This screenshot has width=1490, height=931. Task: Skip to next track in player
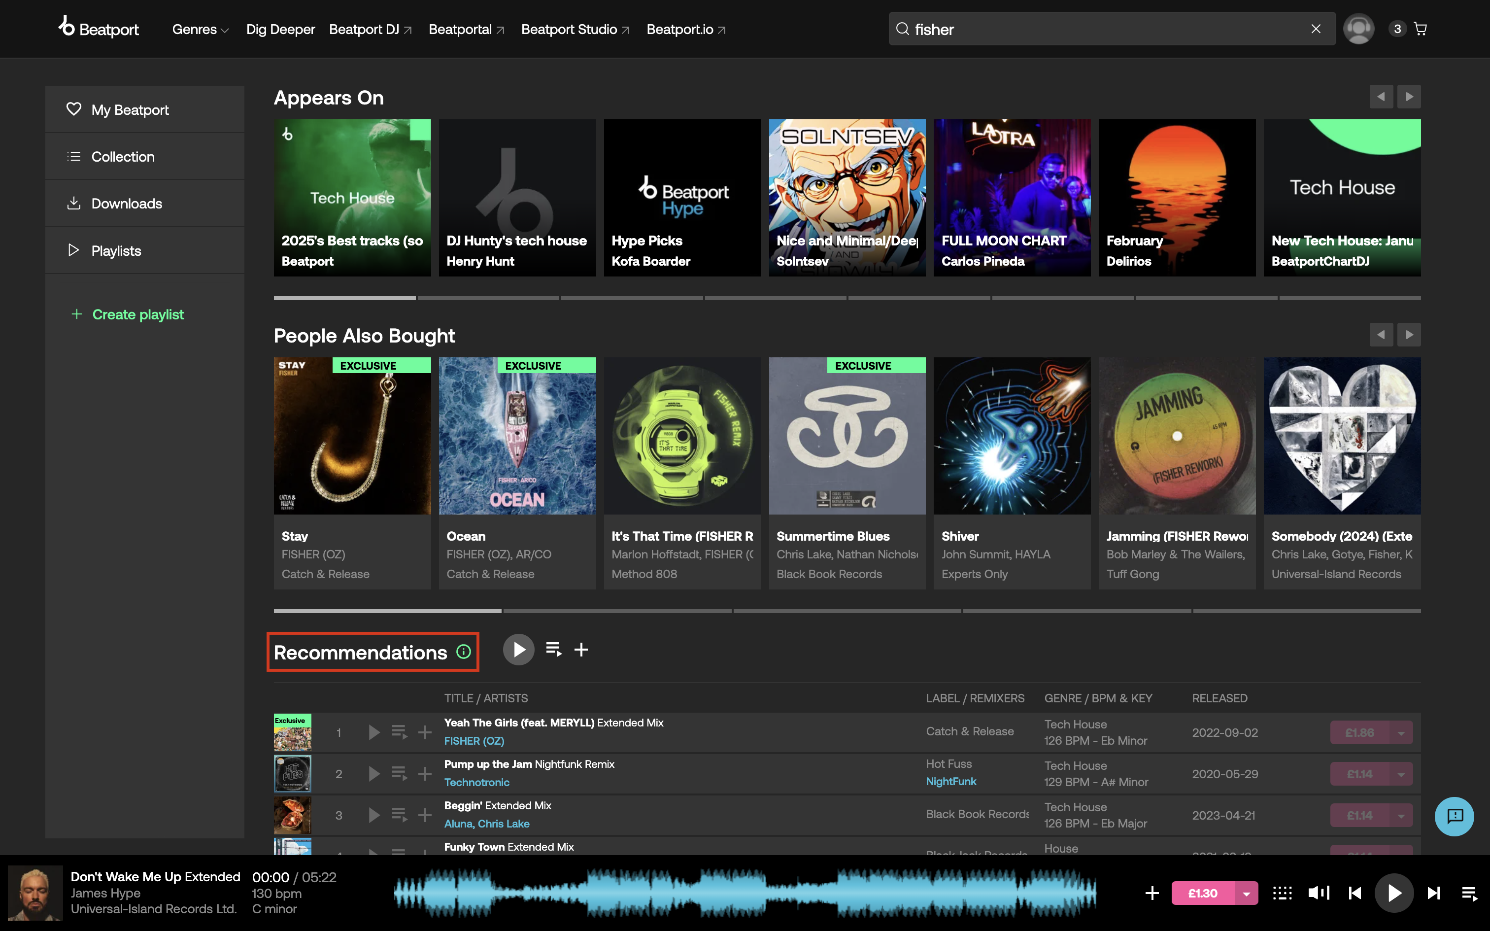pos(1433,893)
